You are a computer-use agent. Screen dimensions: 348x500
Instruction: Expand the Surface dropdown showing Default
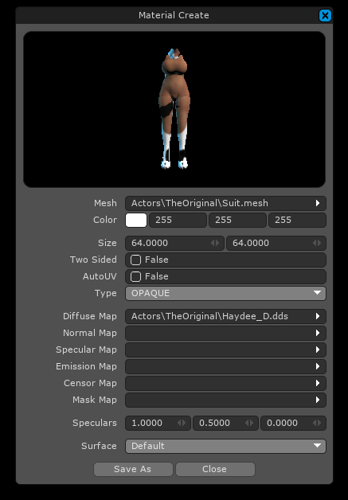pyautogui.click(x=225, y=446)
